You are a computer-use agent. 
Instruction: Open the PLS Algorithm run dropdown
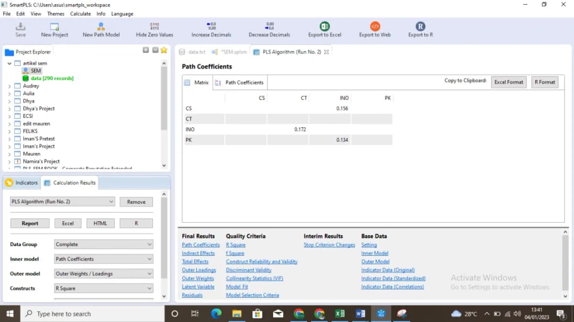pos(62,202)
